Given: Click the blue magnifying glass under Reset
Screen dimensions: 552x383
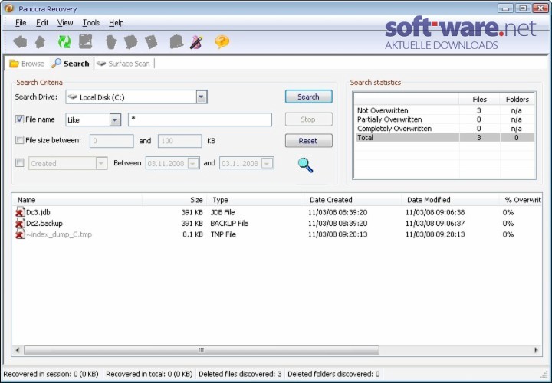Looking at the screenshot, I should [305, 165].
